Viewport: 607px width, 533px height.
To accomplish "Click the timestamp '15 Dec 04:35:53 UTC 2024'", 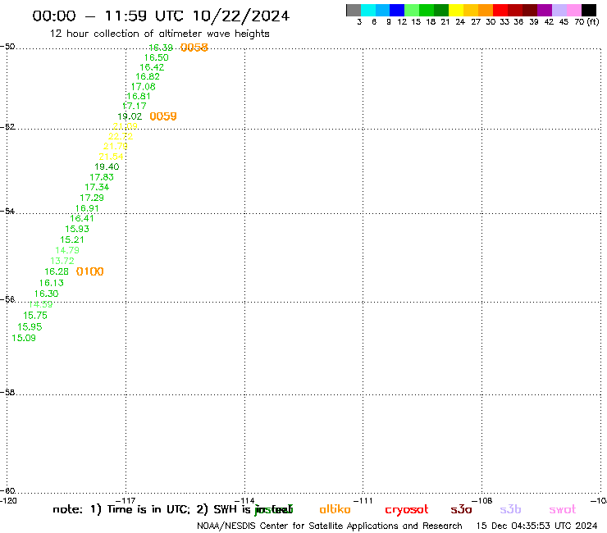I will [536, 526].
